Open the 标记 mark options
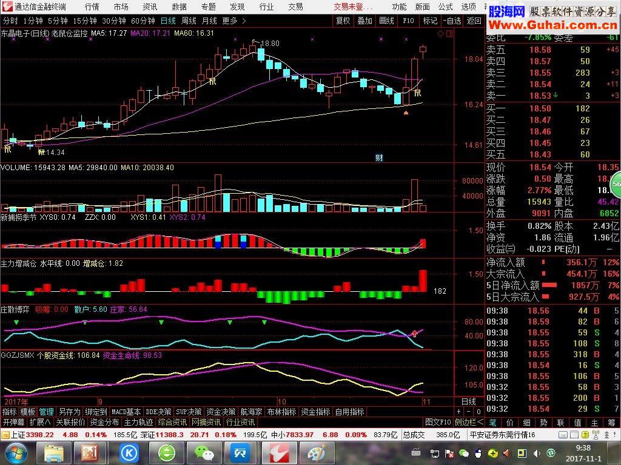 pyautogui.click(x=430, y=21)
